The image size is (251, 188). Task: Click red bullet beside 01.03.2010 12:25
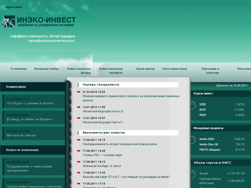tap(79, 92)
